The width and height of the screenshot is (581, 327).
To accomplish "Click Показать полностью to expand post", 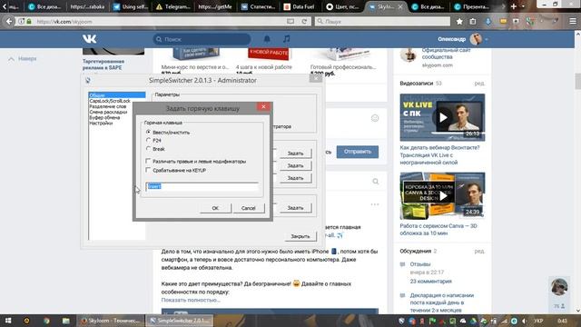I will (191, 300).
